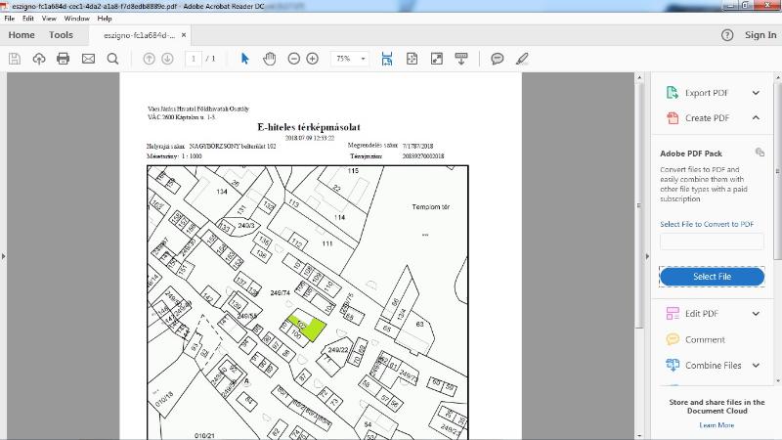Image resolution: width=782 pixels, height=440 pixels.
Task: Zoom in with the plus icon
Action: [x=313, y=59]
